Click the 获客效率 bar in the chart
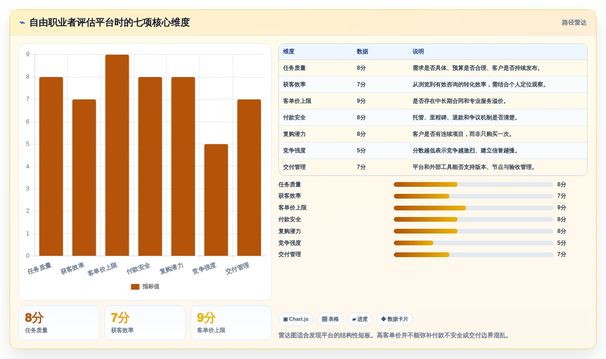The image size is (606, 359). coord(84,177)
